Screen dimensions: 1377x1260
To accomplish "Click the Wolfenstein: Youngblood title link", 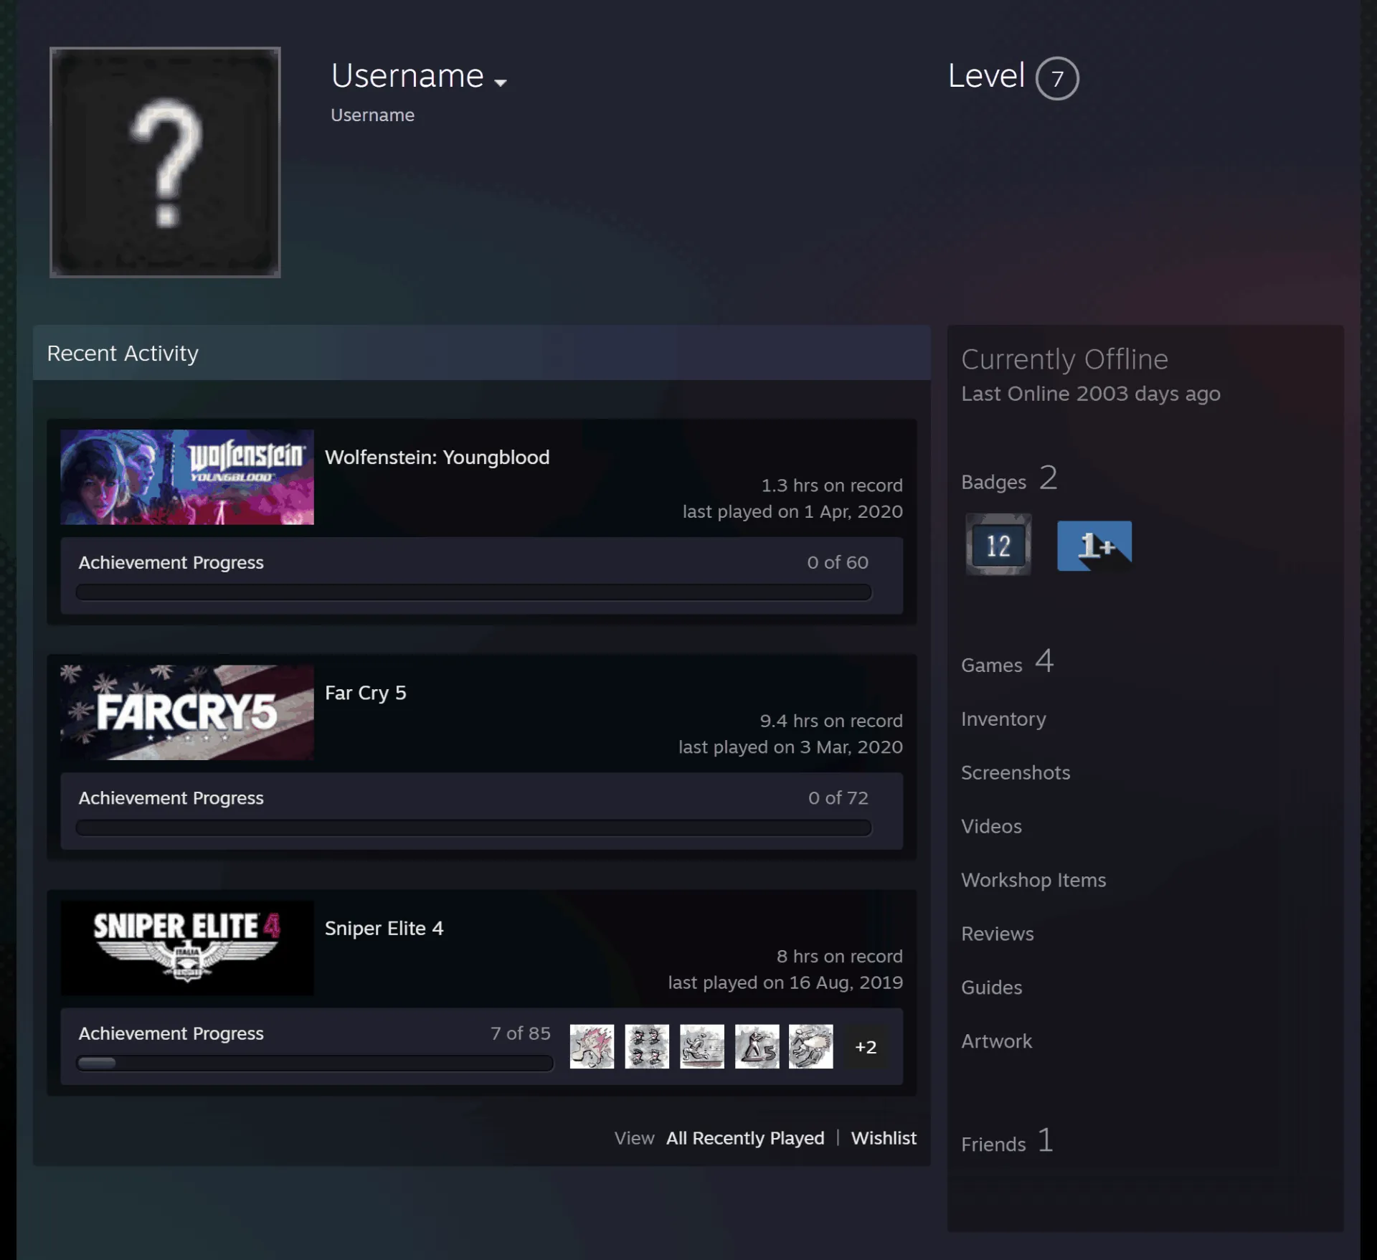I will point(437,457).
